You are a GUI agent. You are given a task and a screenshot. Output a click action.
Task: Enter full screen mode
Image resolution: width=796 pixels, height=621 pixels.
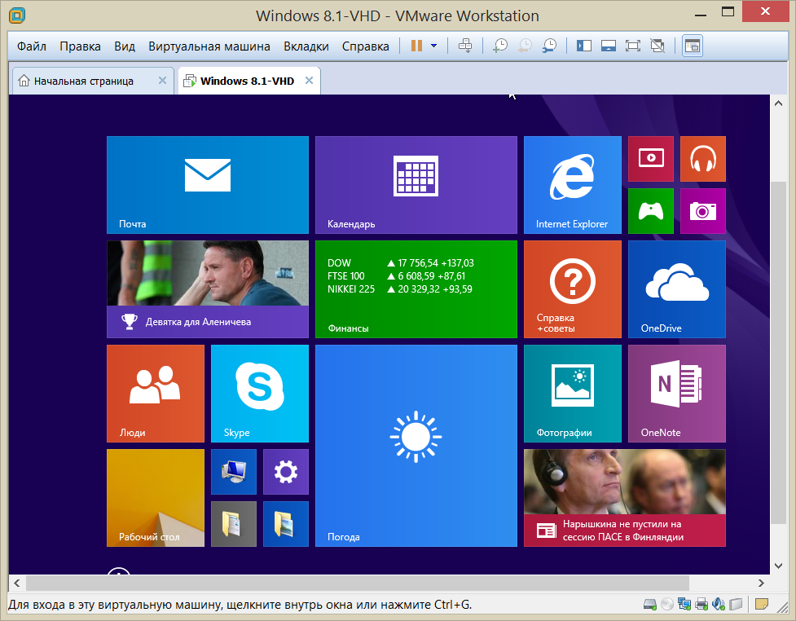(x=632, y=46)
